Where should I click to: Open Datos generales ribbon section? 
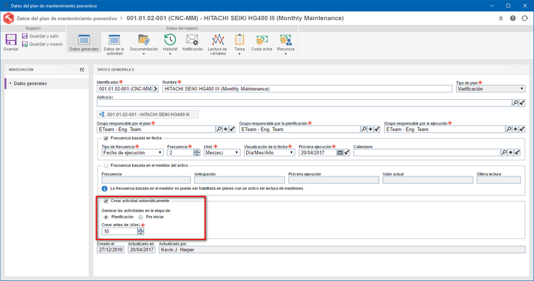pyautogui.click(x=84, y=43)
